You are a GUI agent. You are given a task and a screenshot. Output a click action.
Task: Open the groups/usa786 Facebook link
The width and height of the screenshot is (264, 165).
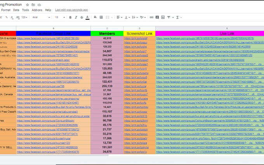41,86
